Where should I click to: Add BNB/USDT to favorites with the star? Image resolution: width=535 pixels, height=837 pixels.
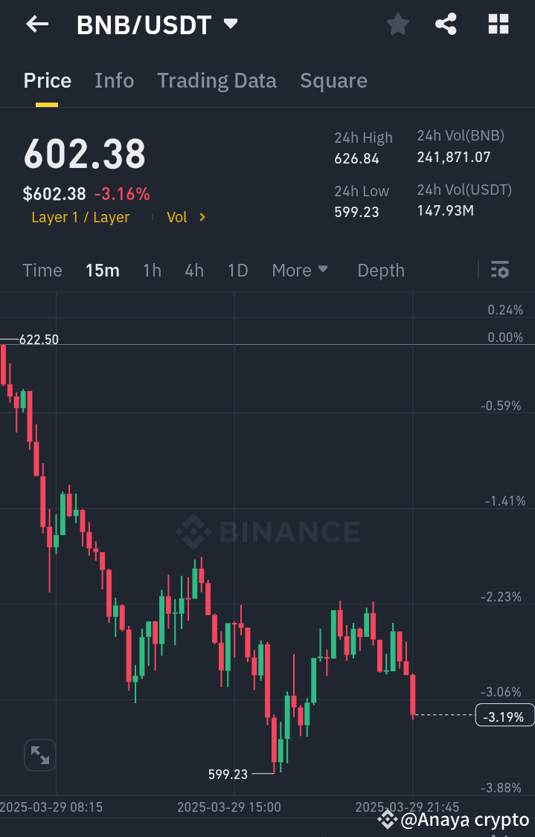tap(397, 24)
